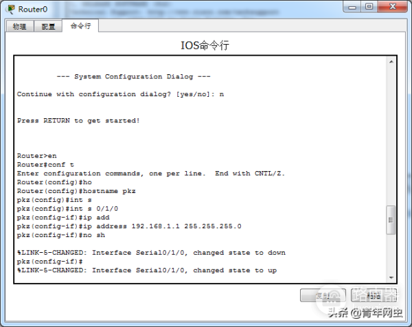Switch to the 物理 tab
The width and height of the screenshot is (412, 327).
20,26
